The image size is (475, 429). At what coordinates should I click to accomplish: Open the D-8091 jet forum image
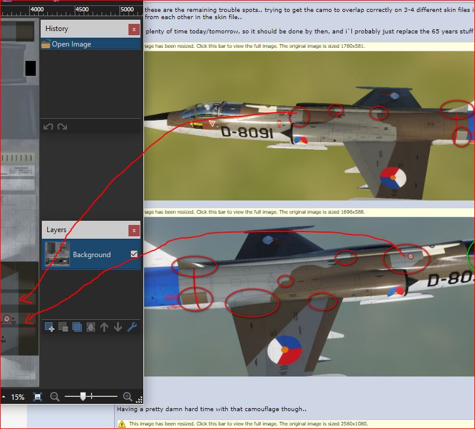point(309,125)
